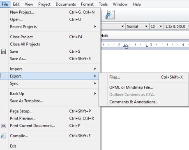Image resolution: width=189 pixels, height=150 pixels.
Task: Click the ruler number 2
Action: click(x=119, y=45)
